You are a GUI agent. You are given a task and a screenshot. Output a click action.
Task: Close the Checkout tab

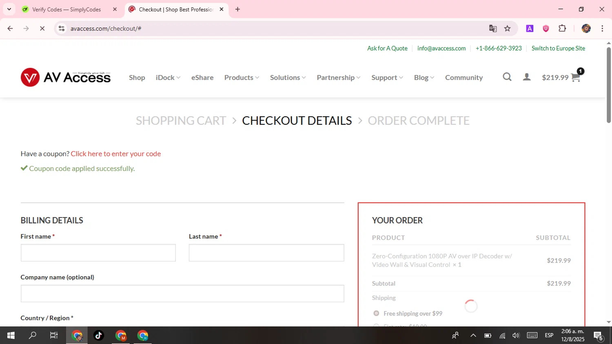222,9
